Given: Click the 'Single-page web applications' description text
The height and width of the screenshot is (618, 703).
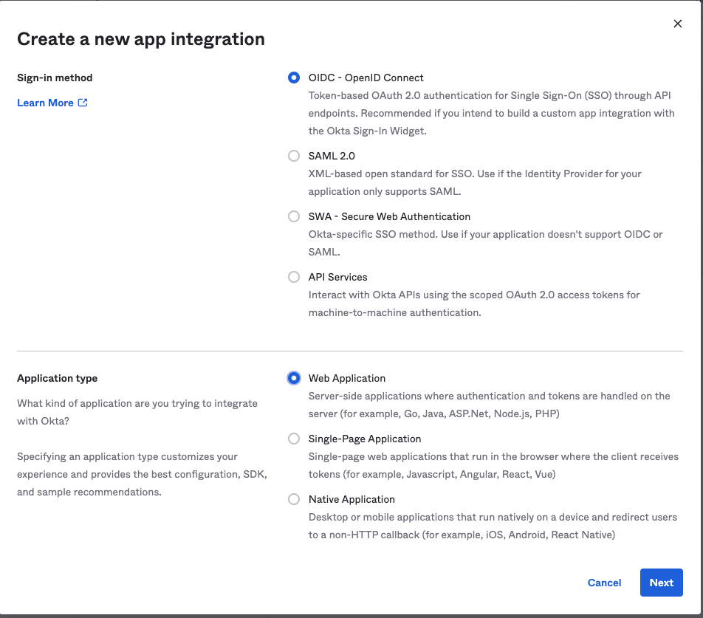Looking at the screenshot, I should (493, 465).
